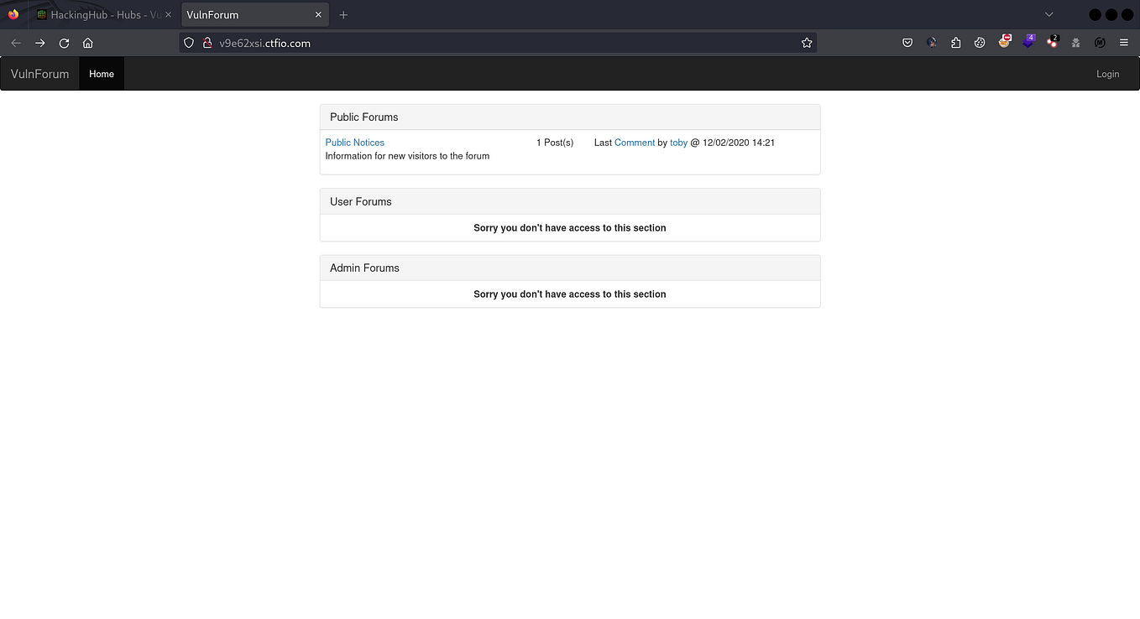Open a new browser tab with plus
This screenshot has width=1140, height=619.
pyautogui.click(x=343, y=13)
